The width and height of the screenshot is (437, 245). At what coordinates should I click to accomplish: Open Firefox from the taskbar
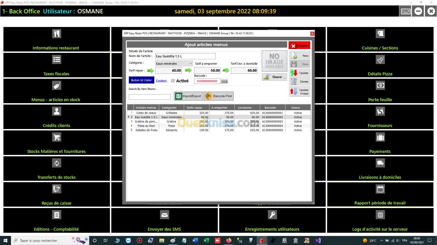[229, 241]
